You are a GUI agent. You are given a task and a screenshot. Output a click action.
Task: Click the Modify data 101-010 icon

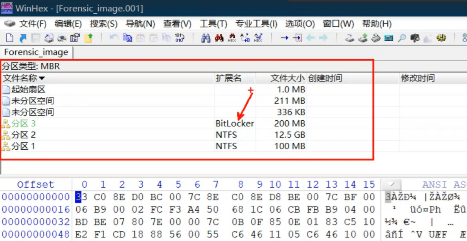pyautogui.click(x=180, y=38)
